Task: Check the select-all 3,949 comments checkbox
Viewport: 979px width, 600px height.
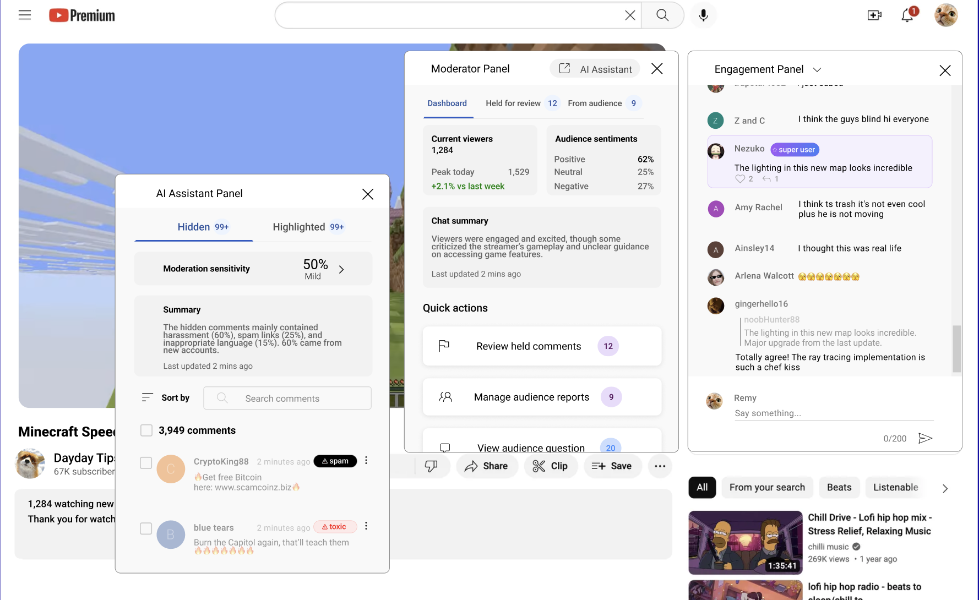Action: click(x=146, y=430)
